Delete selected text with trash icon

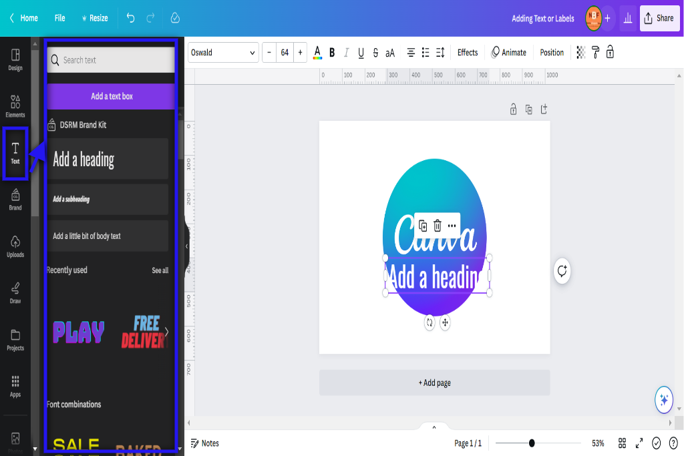tap(437, 226)
